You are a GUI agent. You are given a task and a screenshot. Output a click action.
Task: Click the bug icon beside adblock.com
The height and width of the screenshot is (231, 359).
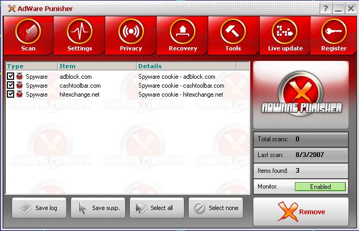(x=19, y=76)
